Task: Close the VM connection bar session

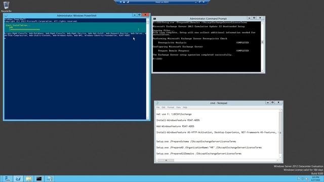Action: 204,2
